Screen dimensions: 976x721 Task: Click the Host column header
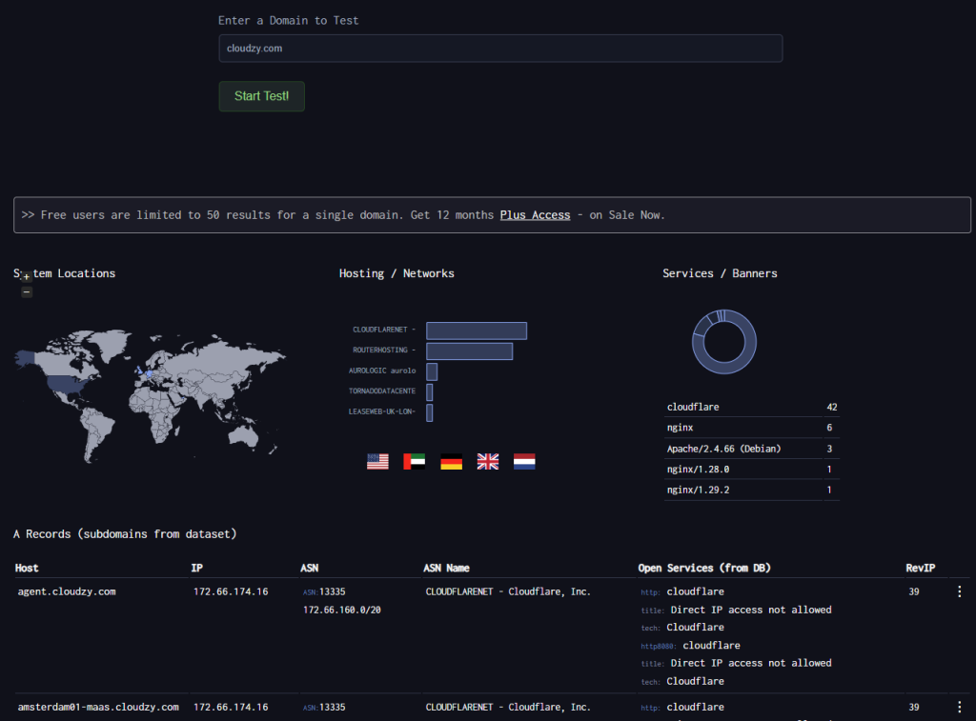[27, 569]
